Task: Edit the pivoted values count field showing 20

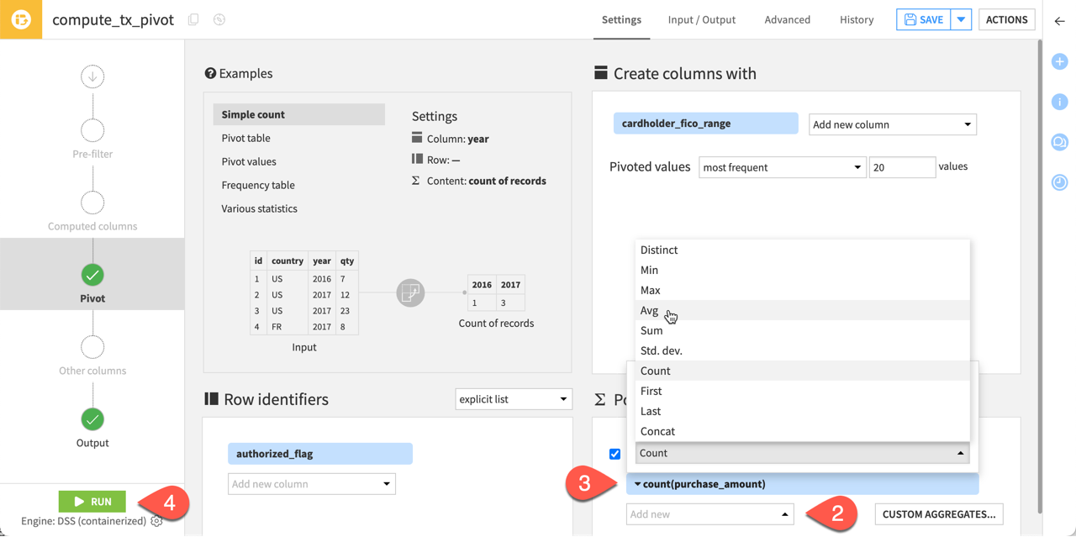Action: 902,166
